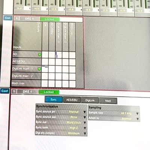Toggle matrix cell DigiLink main - 1 to DA

tap(45, 69)
